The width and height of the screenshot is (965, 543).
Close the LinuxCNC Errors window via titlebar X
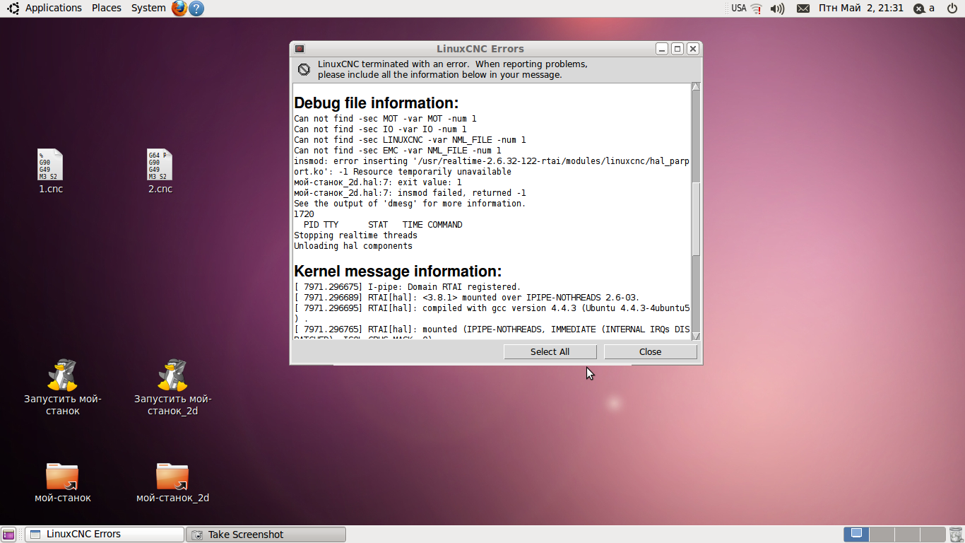pos(693,49)
